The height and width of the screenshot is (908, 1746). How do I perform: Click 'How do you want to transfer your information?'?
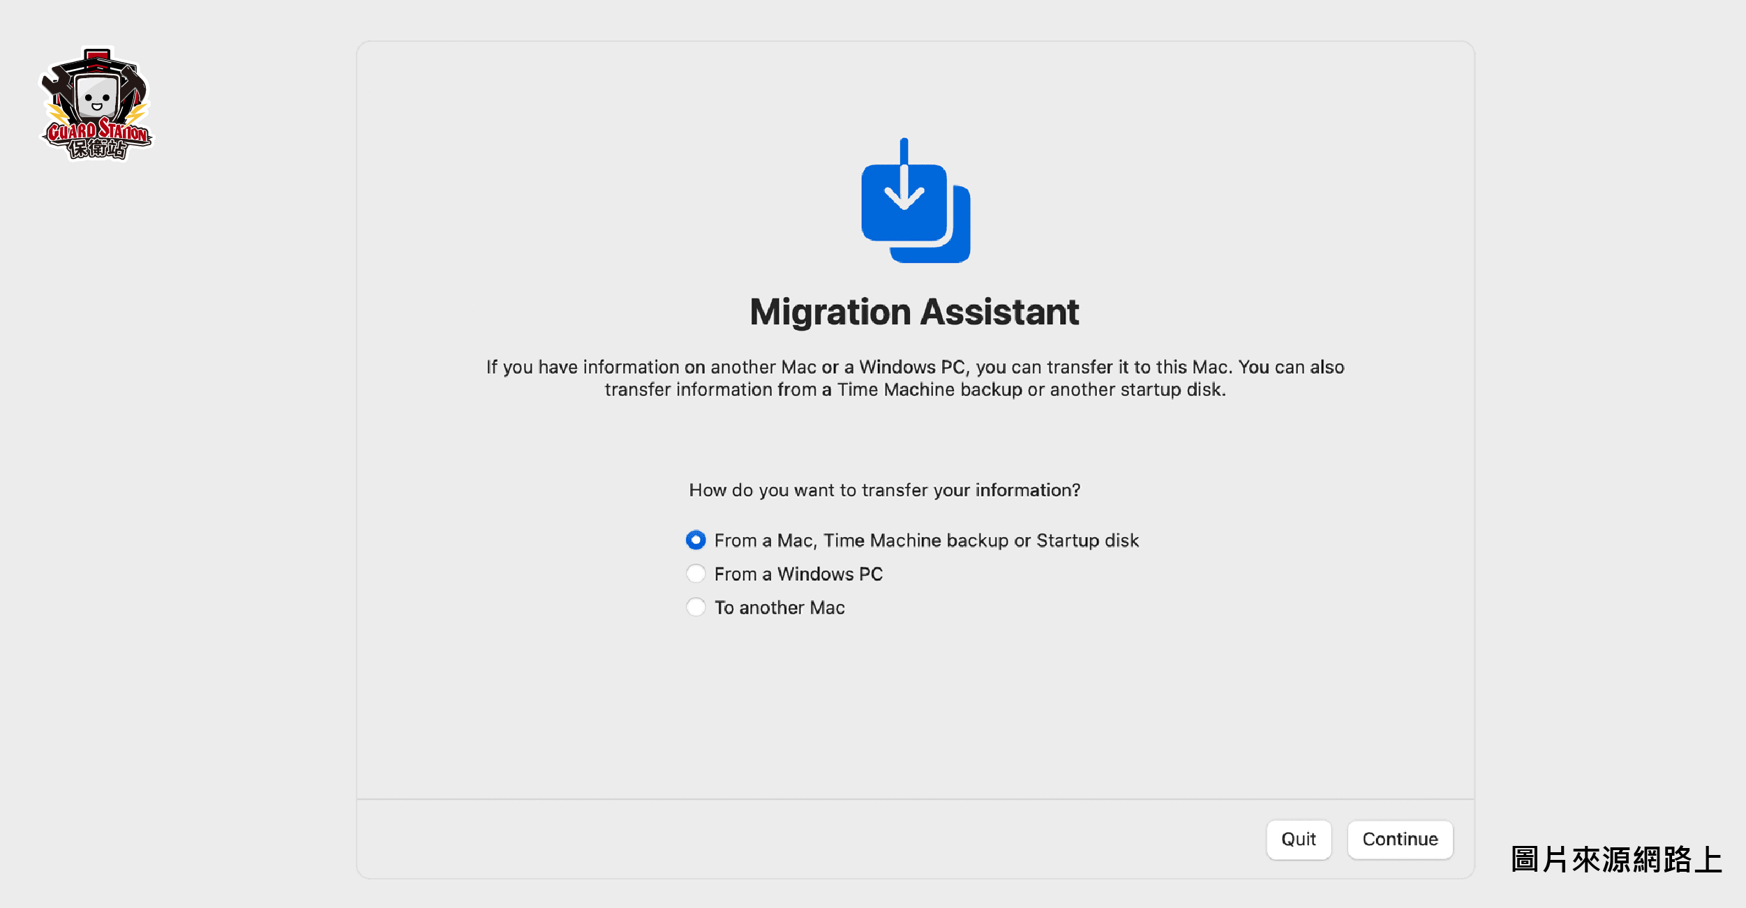pos(884,490)
